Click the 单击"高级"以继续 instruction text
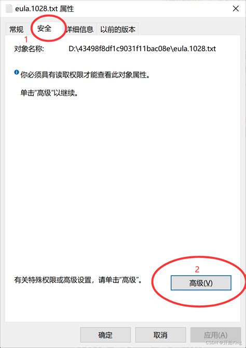The width and height of the screenshot is (246, 348). tap(50, 93)
